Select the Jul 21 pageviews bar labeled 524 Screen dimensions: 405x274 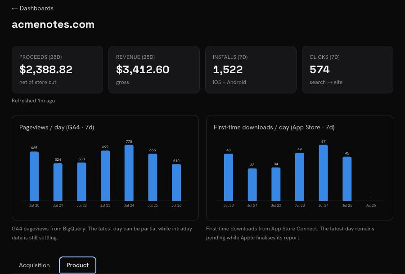[58, 182]
